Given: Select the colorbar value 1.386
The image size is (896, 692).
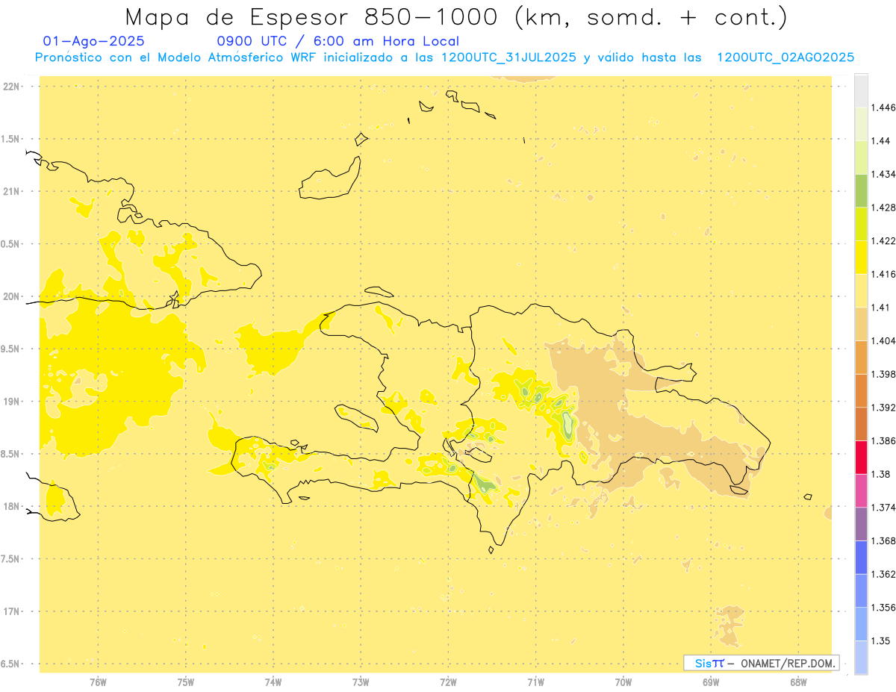Looking at the screenshot, I should (x=884, y=440).
